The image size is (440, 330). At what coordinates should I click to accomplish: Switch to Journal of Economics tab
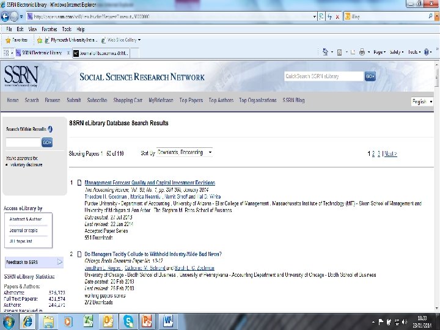point(101,53)
